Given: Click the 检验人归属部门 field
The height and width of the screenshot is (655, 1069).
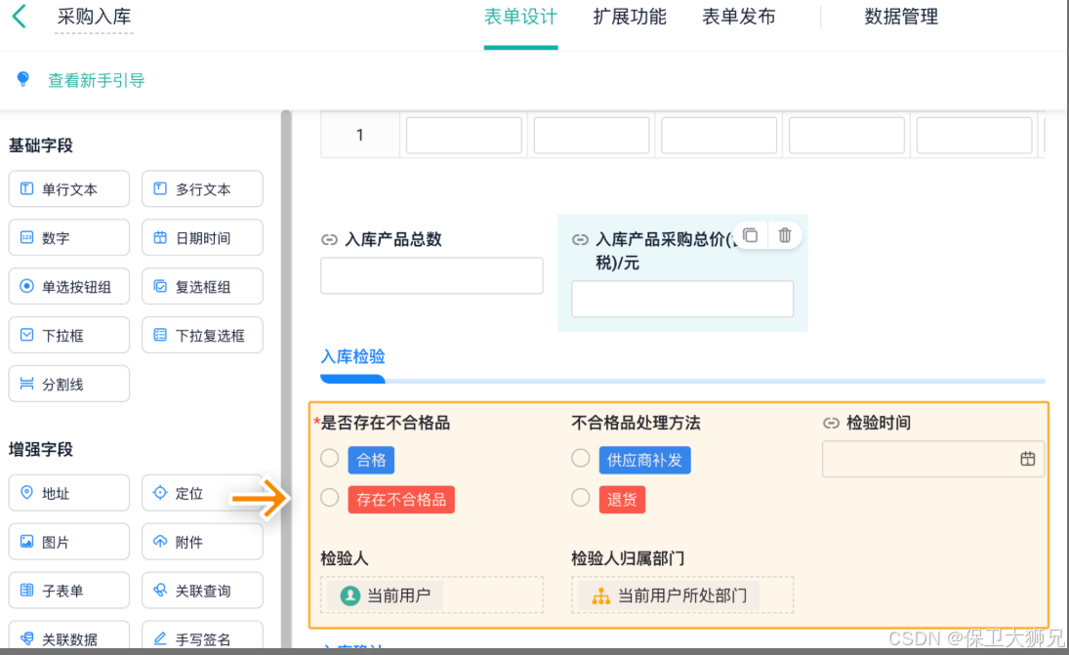Looking at the screenshot, I should point(682,595).
